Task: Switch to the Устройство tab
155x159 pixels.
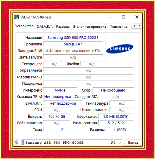Action: point(24,26)
